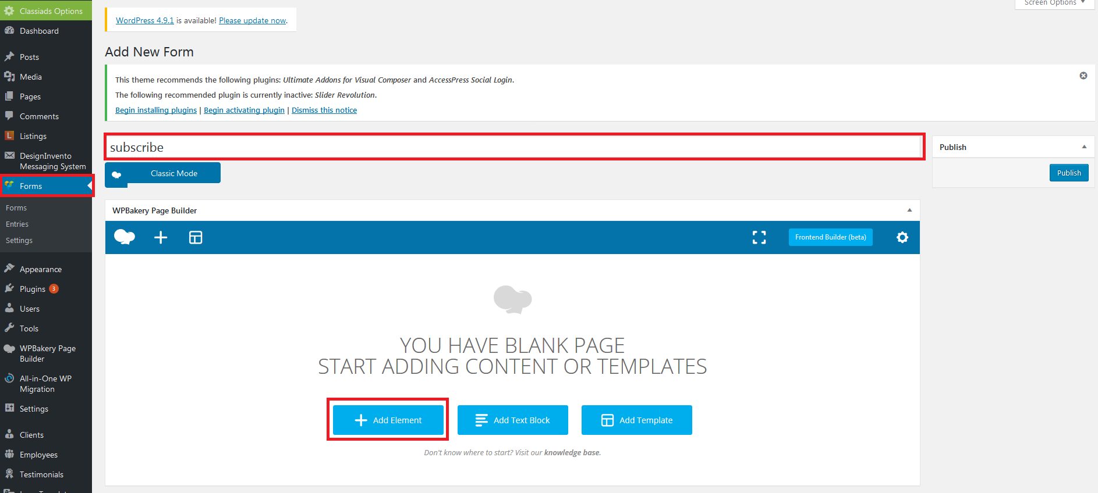The width and height of the screenshot is (1098, 493).
Task: Open the templates icon in builder toolbar
Action: (x=196, y=237)
